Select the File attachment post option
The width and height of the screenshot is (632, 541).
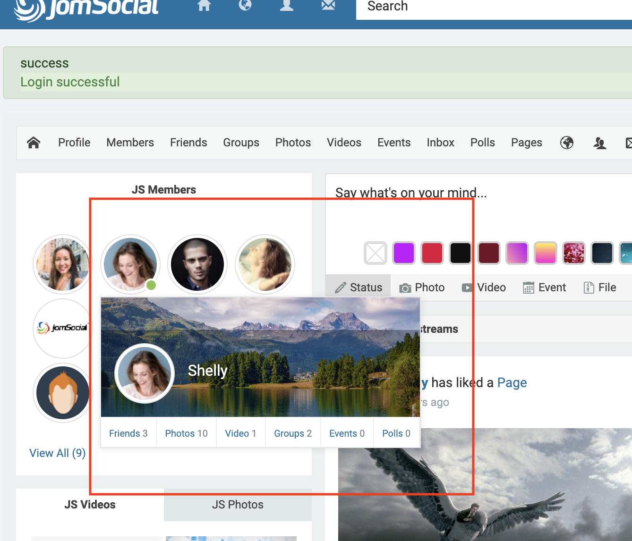[x=600, y=287]
